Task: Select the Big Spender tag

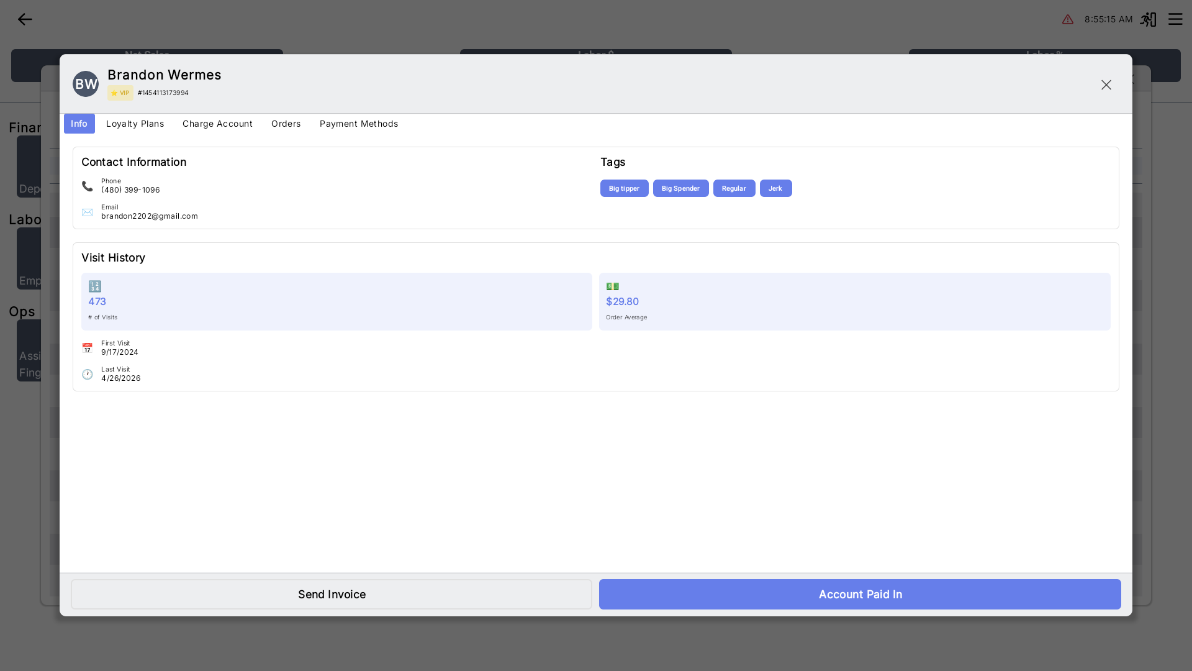Action: (x=681, y=188)
